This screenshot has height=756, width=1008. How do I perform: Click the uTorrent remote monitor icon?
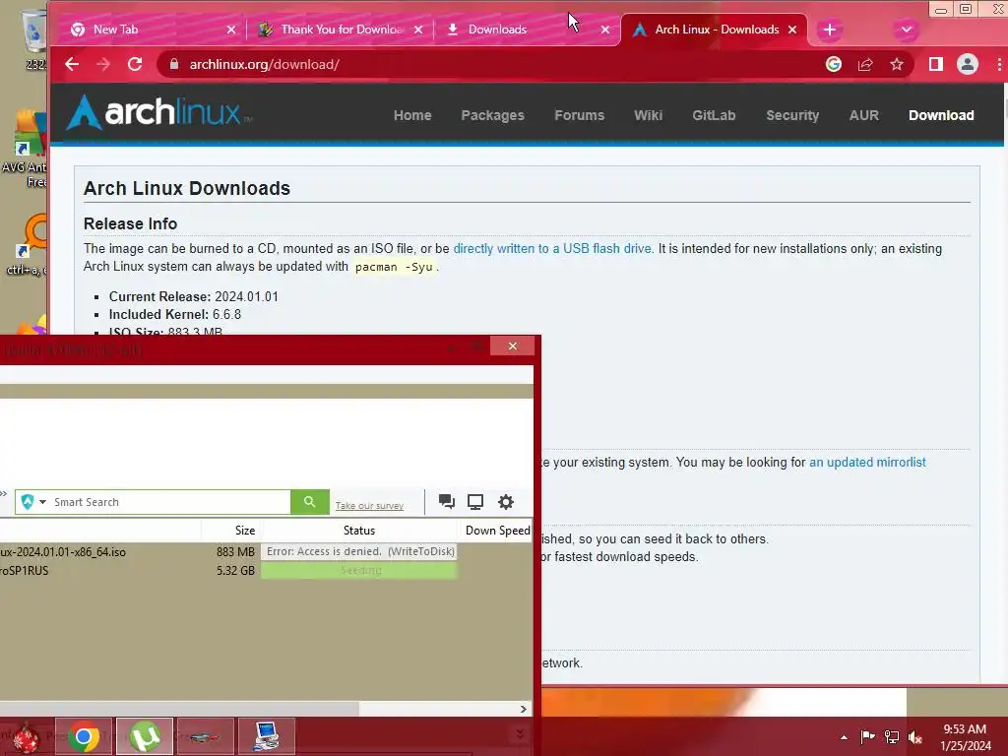coord(475,502)
